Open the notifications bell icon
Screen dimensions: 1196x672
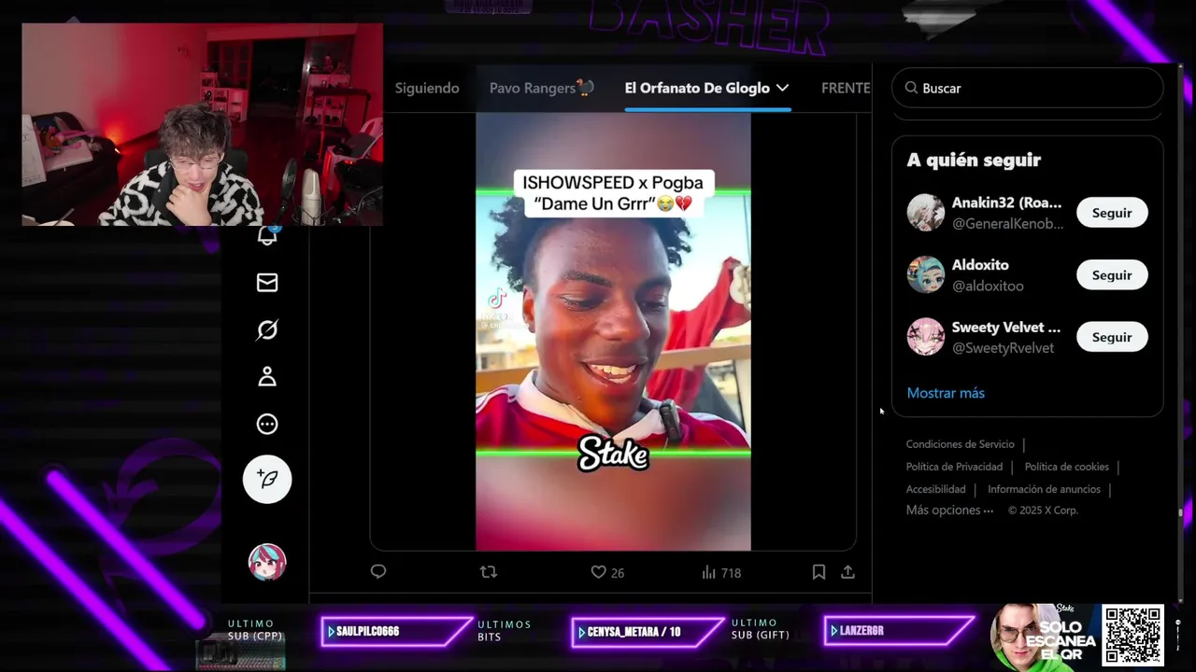[x=267, y=236]
